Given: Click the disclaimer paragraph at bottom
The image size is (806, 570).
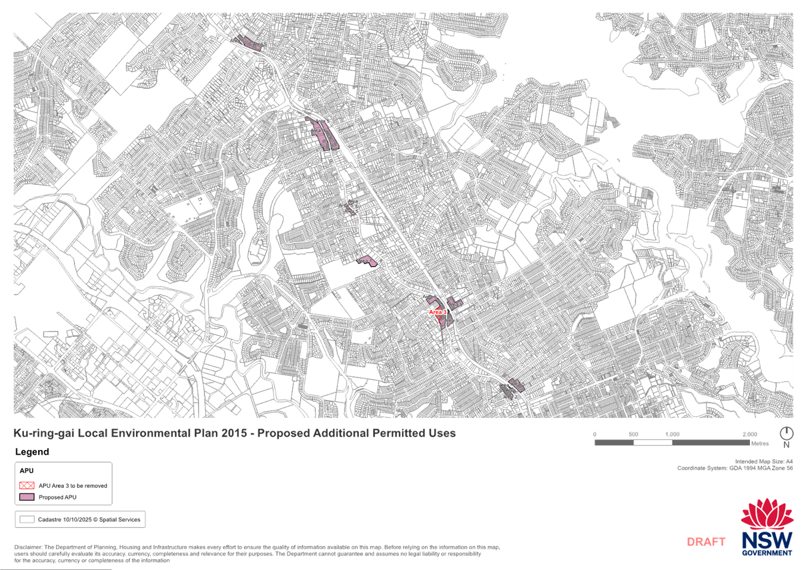Looking at the screenshot, I should click(x=256, y=553).
